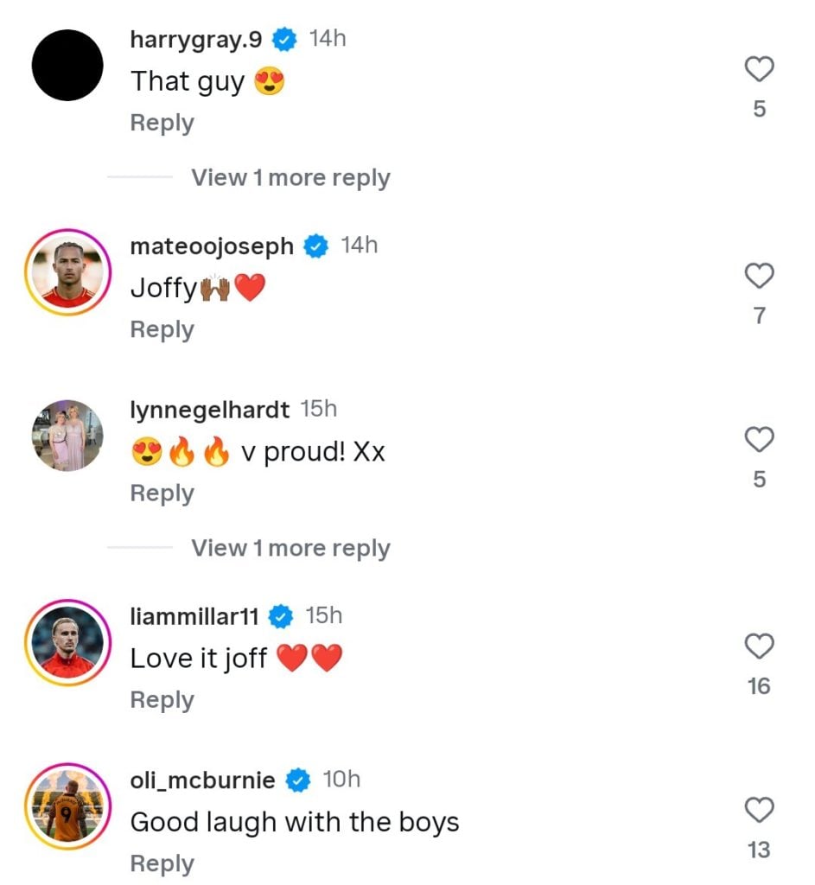
Task: Reply to liammillar11's comment
Action: click(x=161, y=699)
